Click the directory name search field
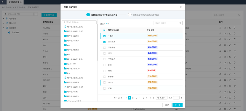This screenshot has height=111, width=246. (79, 22)
